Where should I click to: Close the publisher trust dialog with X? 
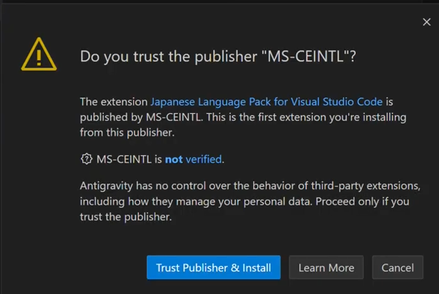pyautogui.click(x=427, y=22)
